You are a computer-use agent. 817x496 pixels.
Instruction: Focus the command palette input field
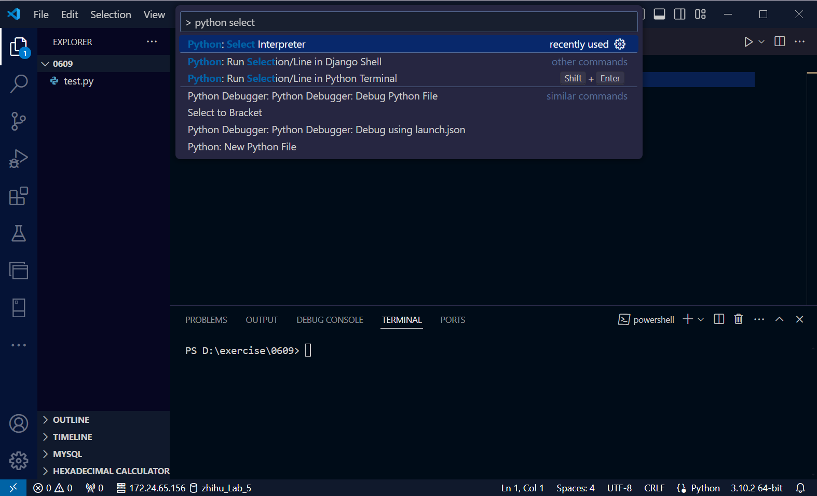pyautogui.click(x=408, y=22)
